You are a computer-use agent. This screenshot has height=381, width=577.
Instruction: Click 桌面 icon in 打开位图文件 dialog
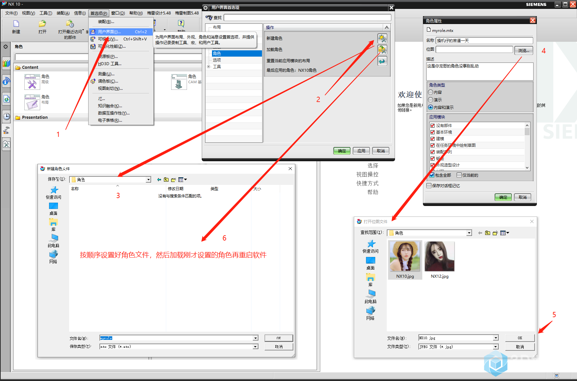(371, 260)
